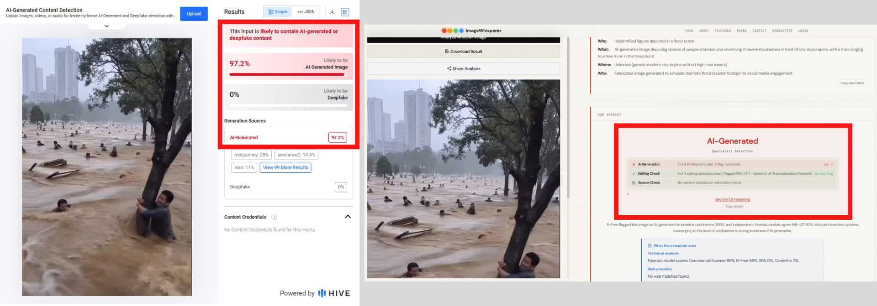
Task: Click the 97.2% AI-Generated confidence bar
Action: [x=288, y=74]
